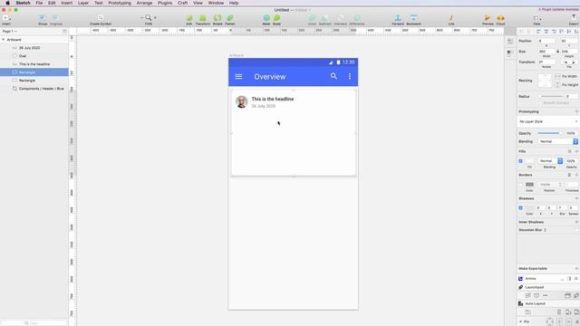Select the Oval layer
The image size is (580, 326).
pos(34,56)
